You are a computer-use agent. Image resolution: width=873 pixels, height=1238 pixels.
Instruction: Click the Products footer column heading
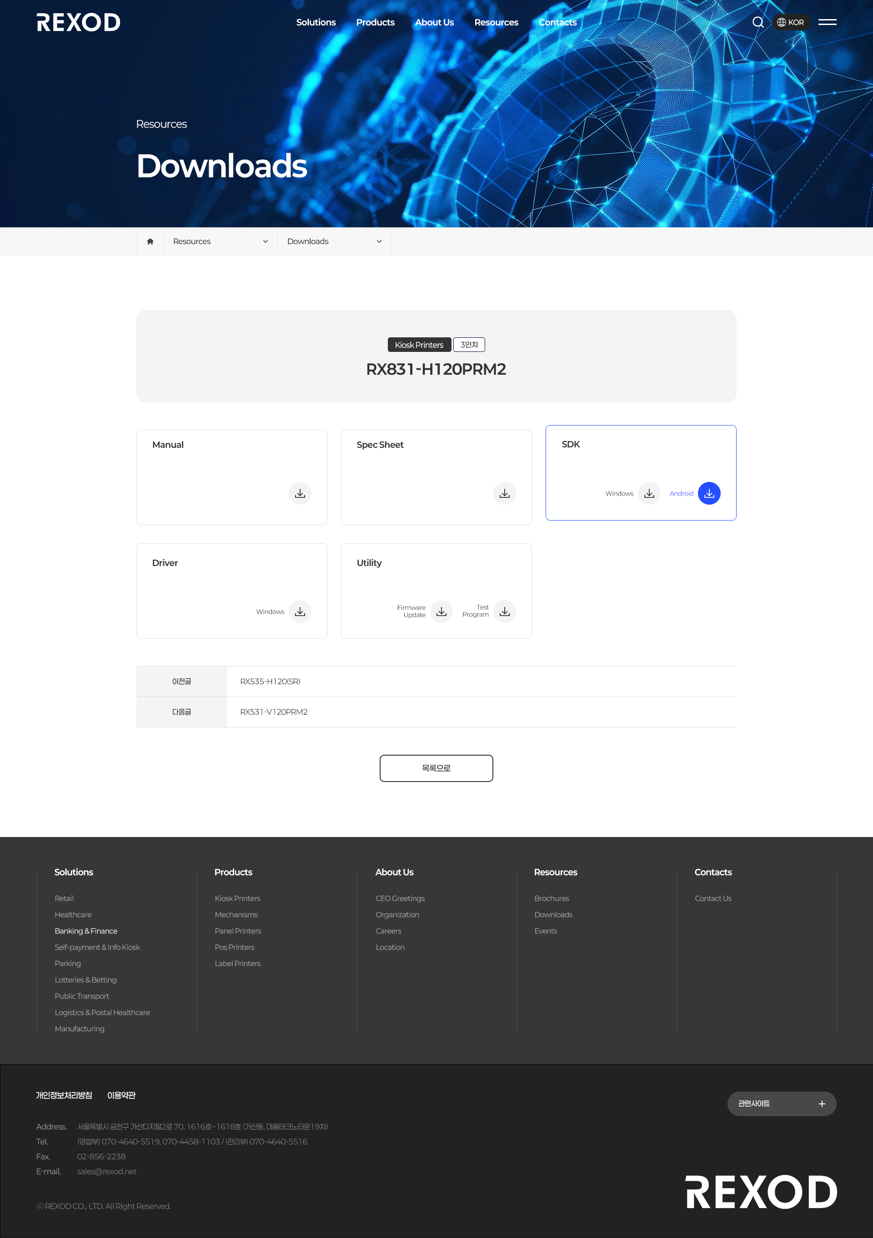click(234, 872)
